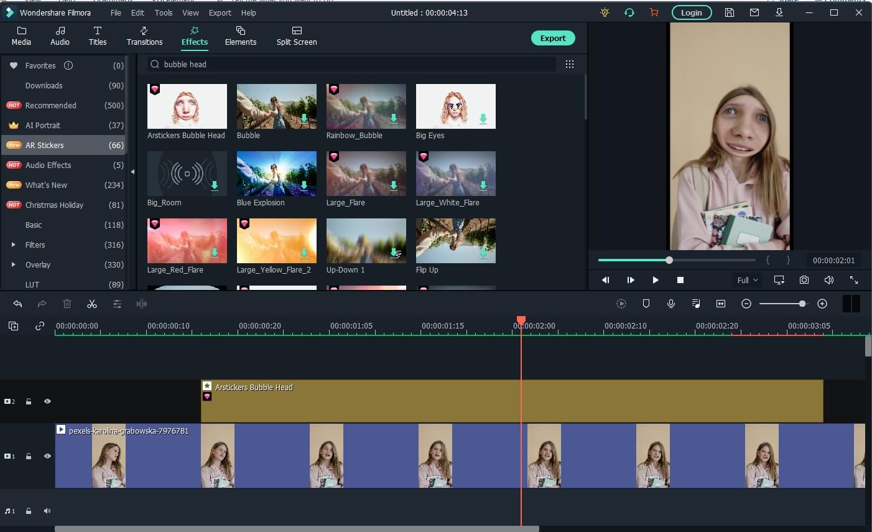Lock video track 1 with padlock
The image size is (872, 532).
click(29, 456)
